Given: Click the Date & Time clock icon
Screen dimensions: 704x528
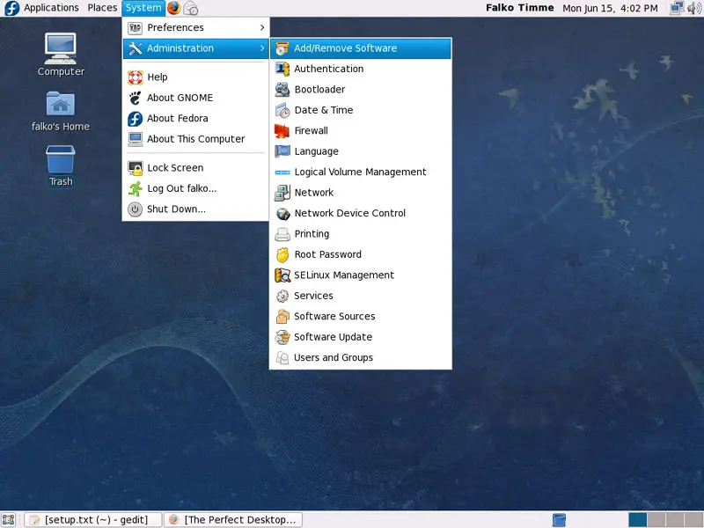Looking at the screenshot, I should click(282, 110).
